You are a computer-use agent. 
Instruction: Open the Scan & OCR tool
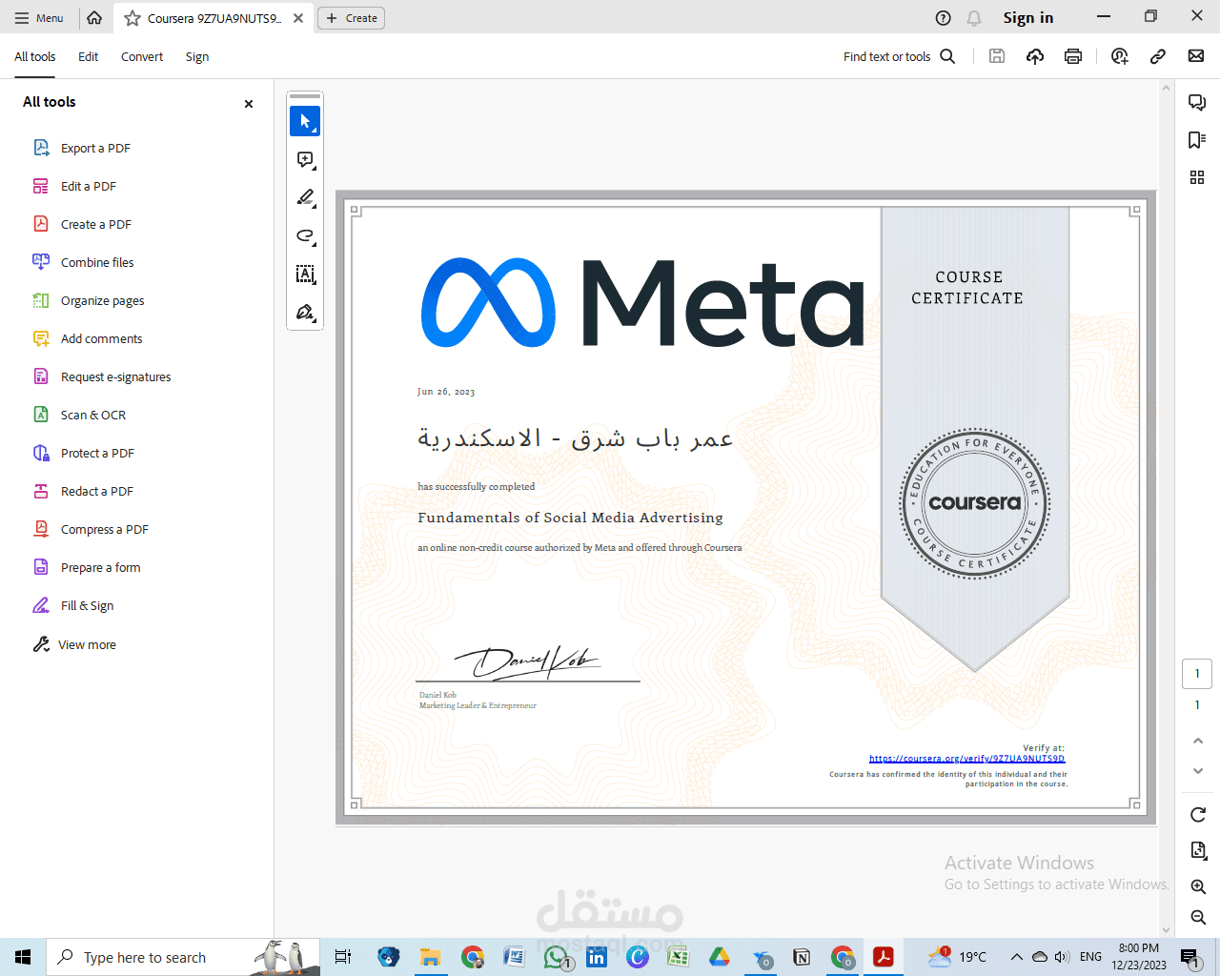click(93, 415)
